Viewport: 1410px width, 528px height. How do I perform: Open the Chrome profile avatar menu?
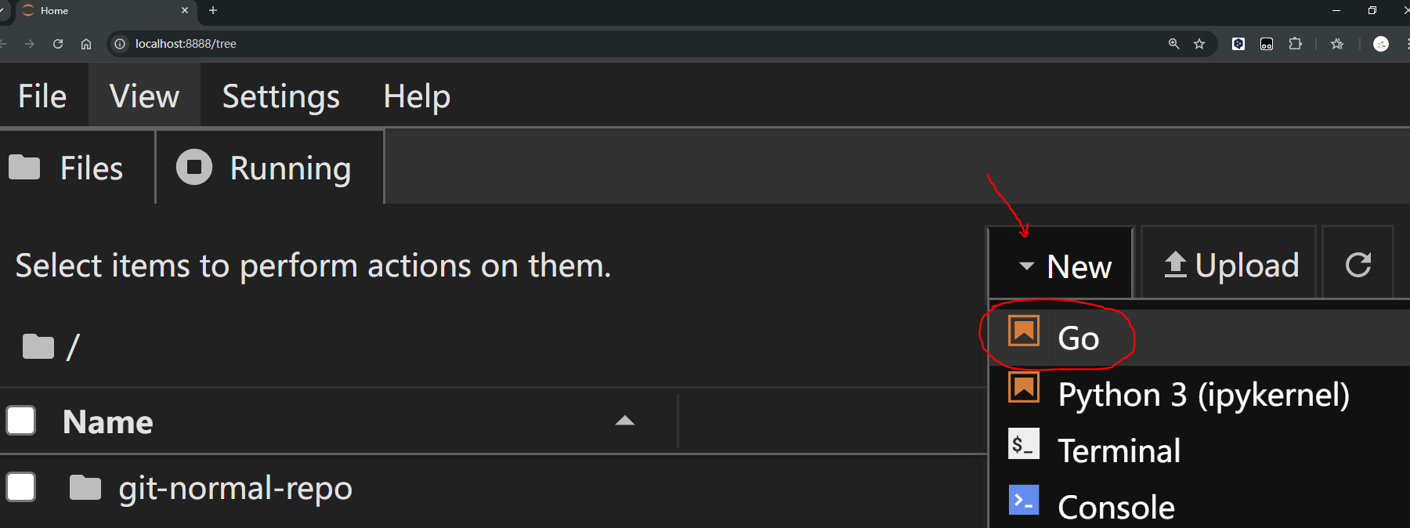coord(1381,44)
